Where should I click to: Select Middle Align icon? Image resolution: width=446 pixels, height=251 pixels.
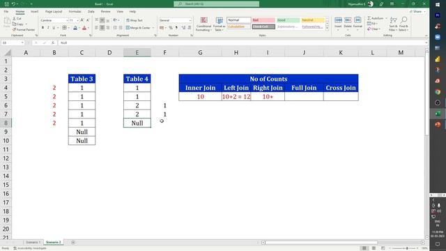pyautogui.click(x=102, y=20)
